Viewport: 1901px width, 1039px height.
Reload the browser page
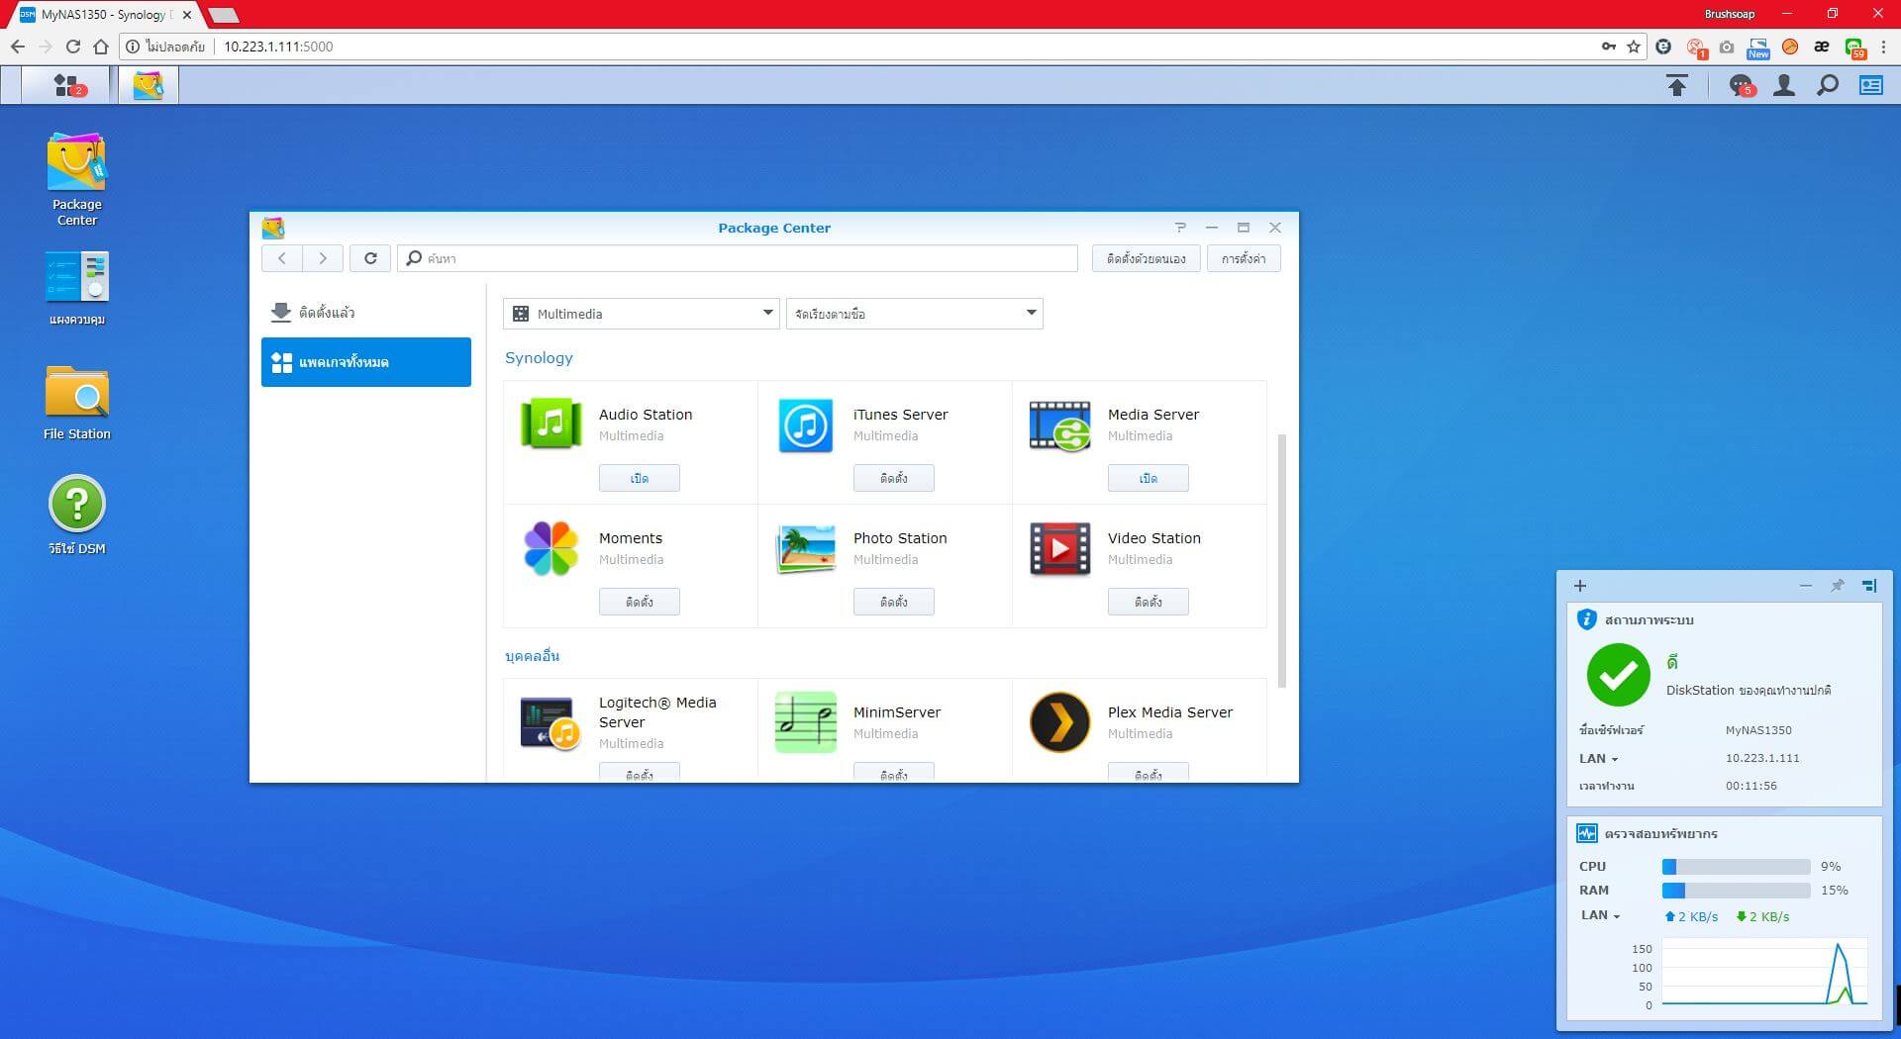coord(73,47)
